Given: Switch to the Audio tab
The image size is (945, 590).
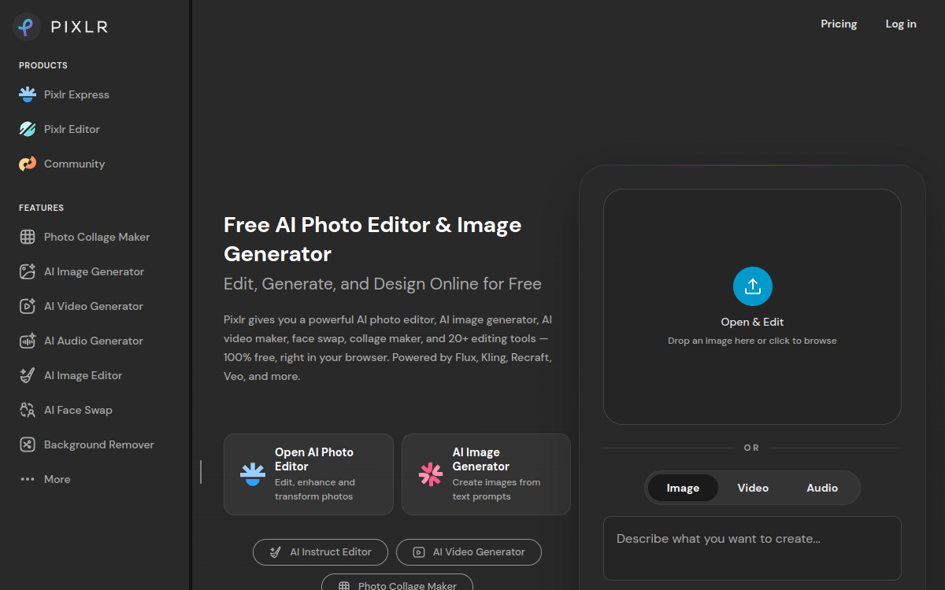Looking at the screenshot, I should click(822, 488).
